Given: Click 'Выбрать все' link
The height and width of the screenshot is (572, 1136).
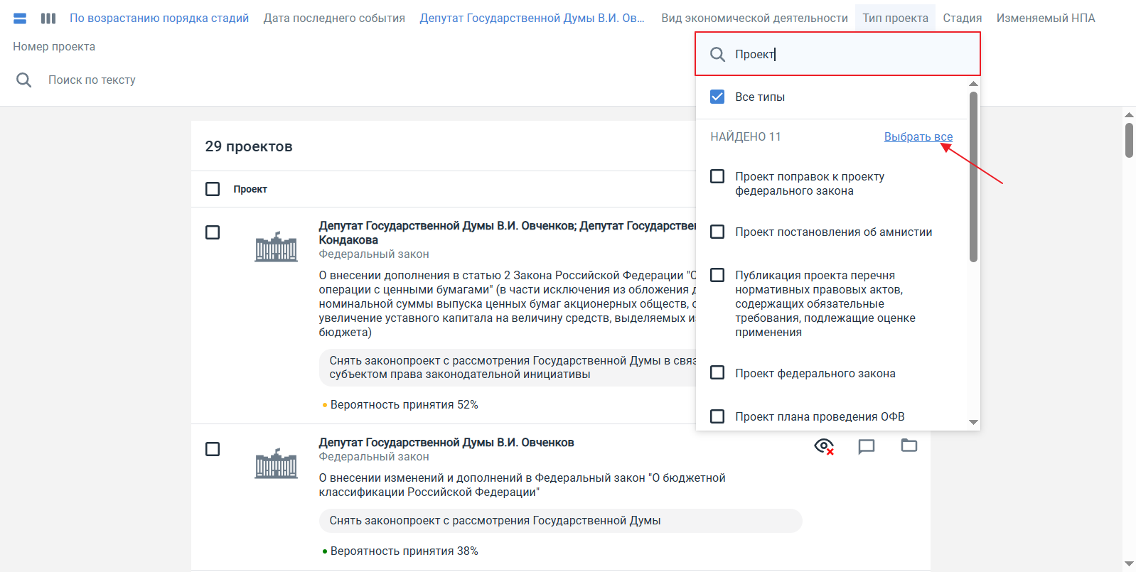Looking at the screenshot, I should pos(918,136).
